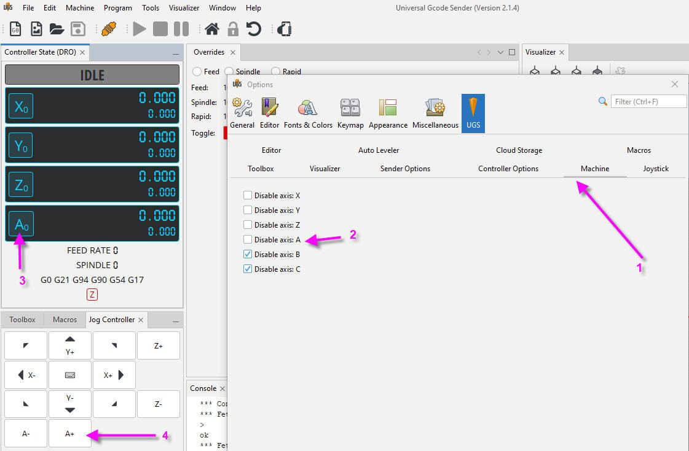Click the Filter search field
The image size is (689, 451).
648,101
